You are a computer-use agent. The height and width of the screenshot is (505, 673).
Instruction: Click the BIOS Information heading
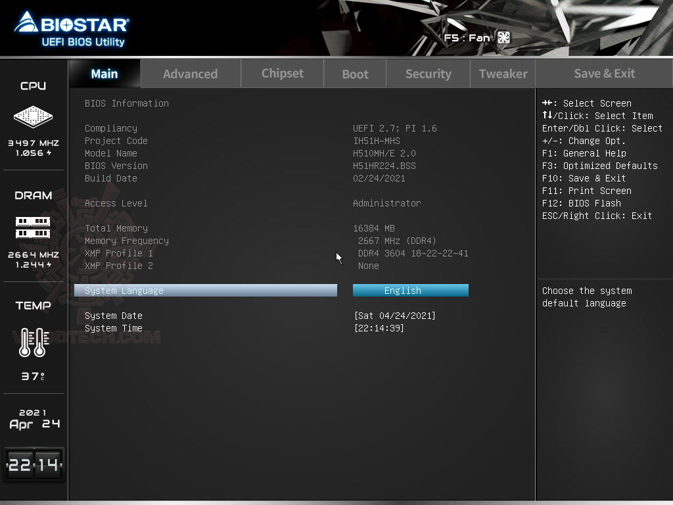pos(127,103)
